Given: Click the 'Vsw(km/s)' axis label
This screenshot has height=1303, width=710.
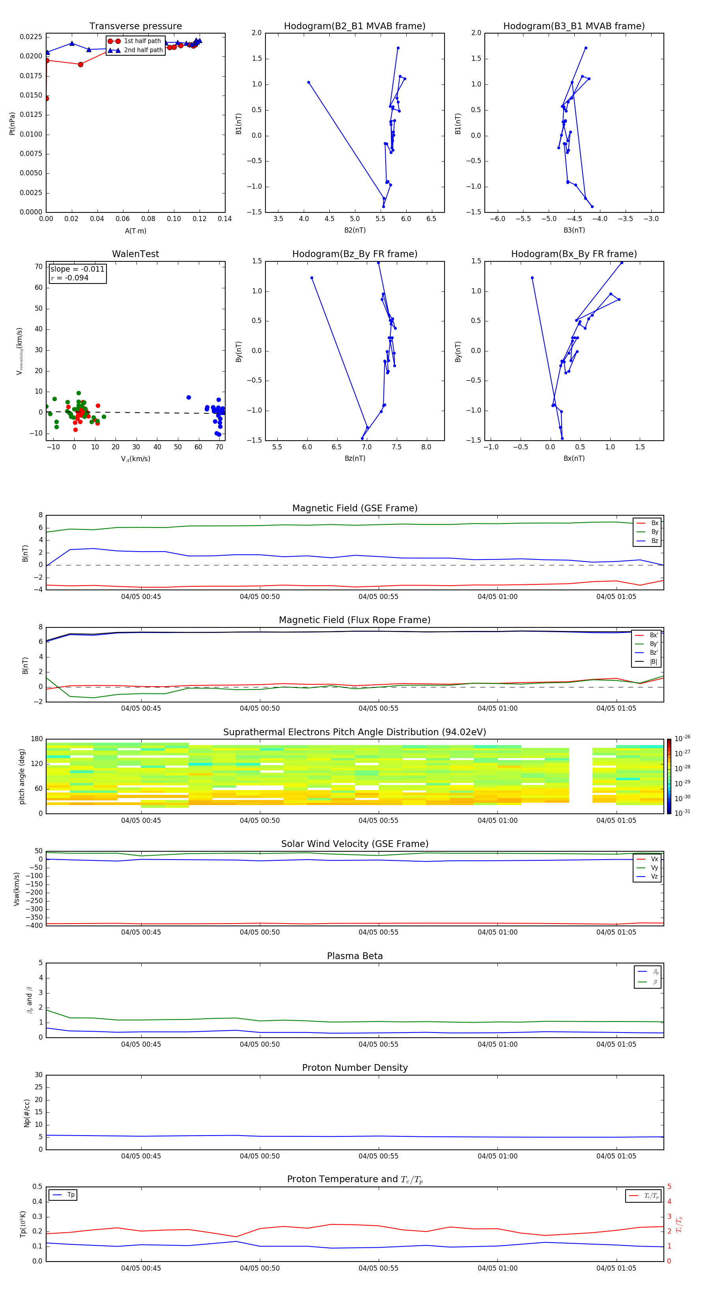Looking at the screenshot, I should click(x=17, y=889).
